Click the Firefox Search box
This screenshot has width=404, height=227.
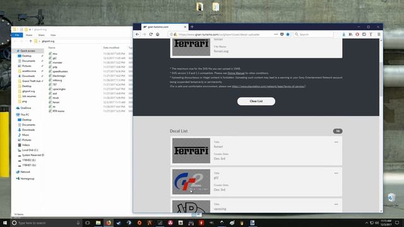tap(314, 34)
